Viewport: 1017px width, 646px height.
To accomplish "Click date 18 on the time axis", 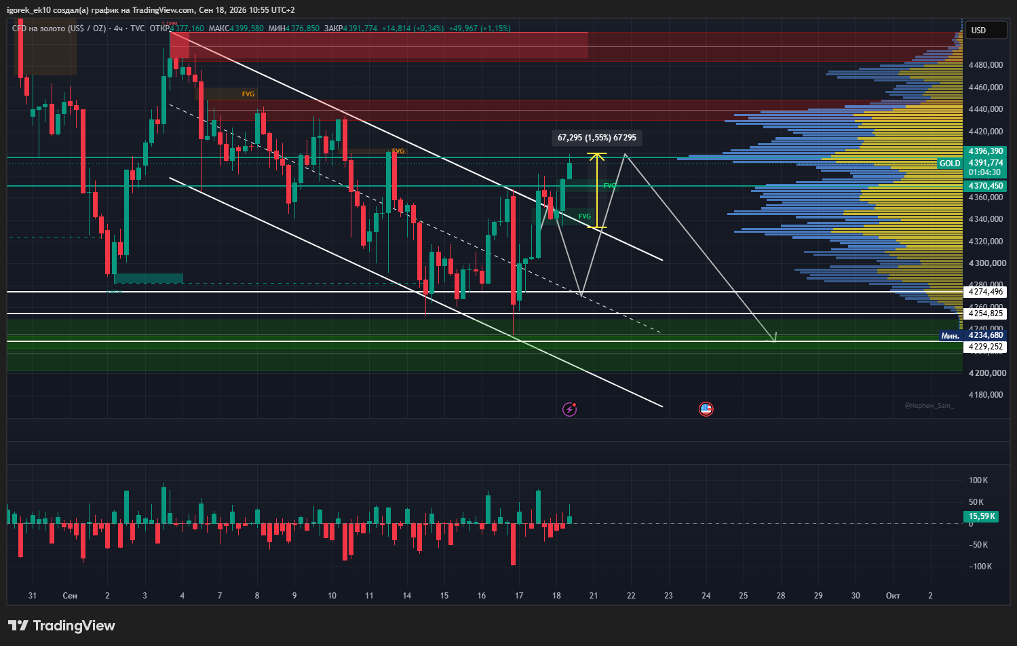I will (x=556, y=596).
